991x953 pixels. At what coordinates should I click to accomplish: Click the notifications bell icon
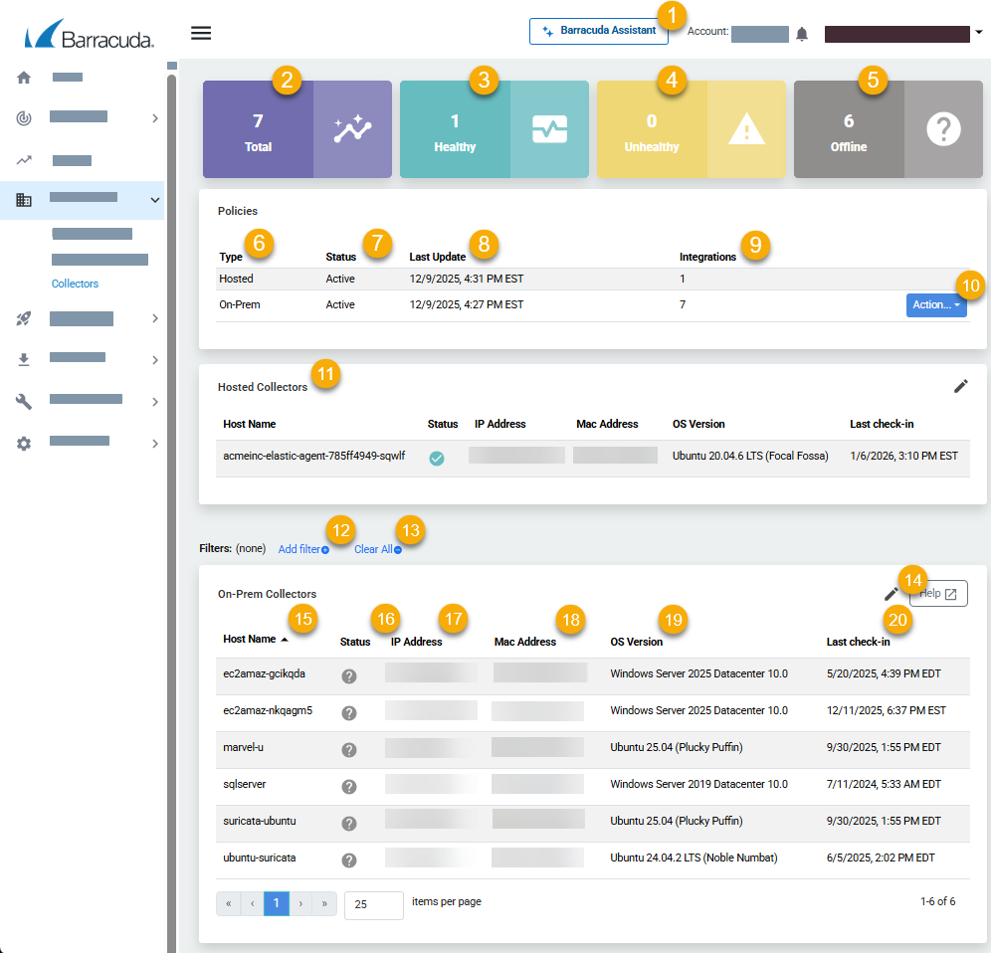tap(802, 34)
